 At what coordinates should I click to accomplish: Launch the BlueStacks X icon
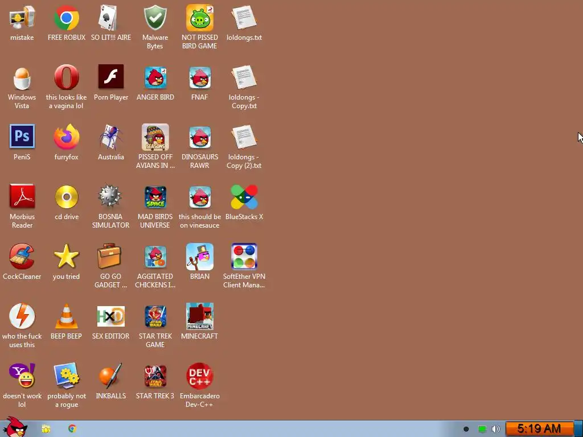244,197
